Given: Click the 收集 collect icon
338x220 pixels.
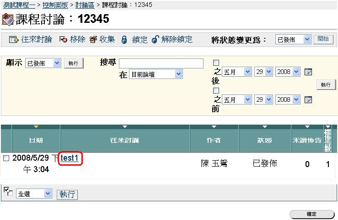Looking at the screenshot, I should (x=93, y=40).
